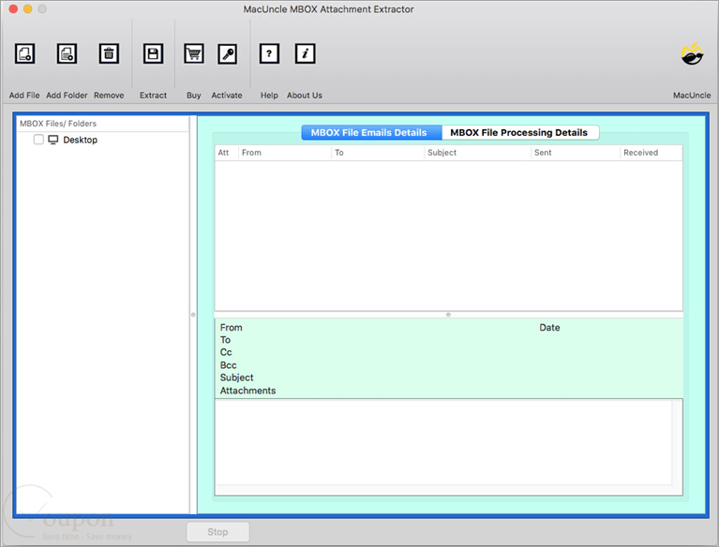Open the About Us info icon
This screenshot has height=547, width=719.
(305, 53)
